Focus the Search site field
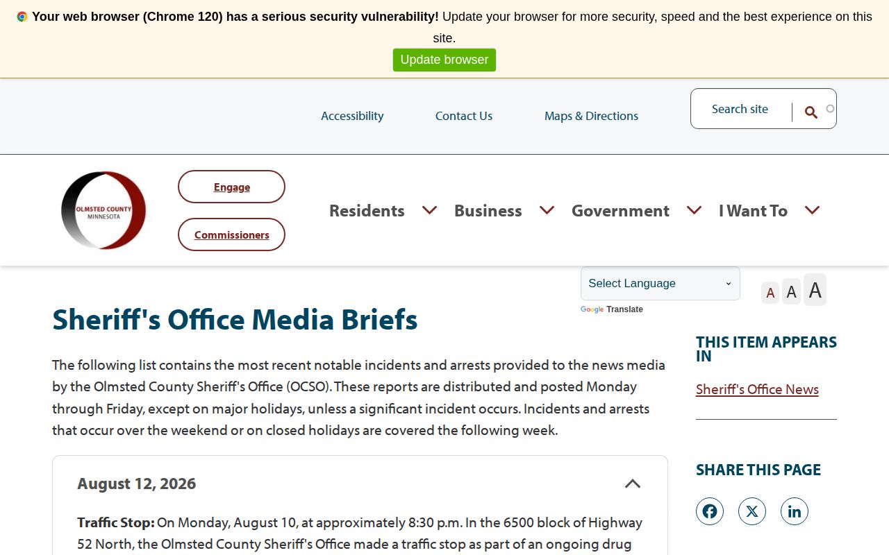The image size is (889, 555). (743, 109)
